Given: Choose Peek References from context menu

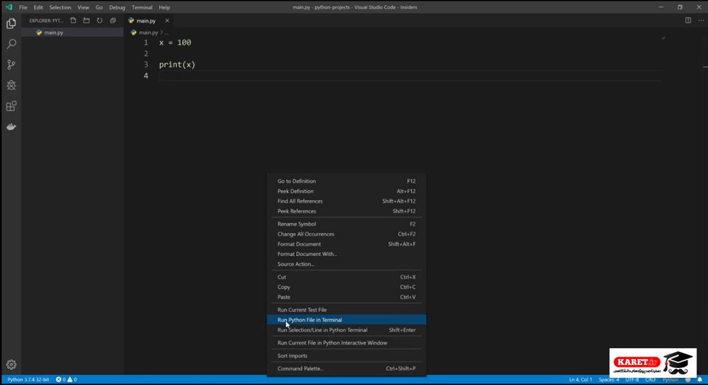Looking at the screenshot, I should click(346, 211).
